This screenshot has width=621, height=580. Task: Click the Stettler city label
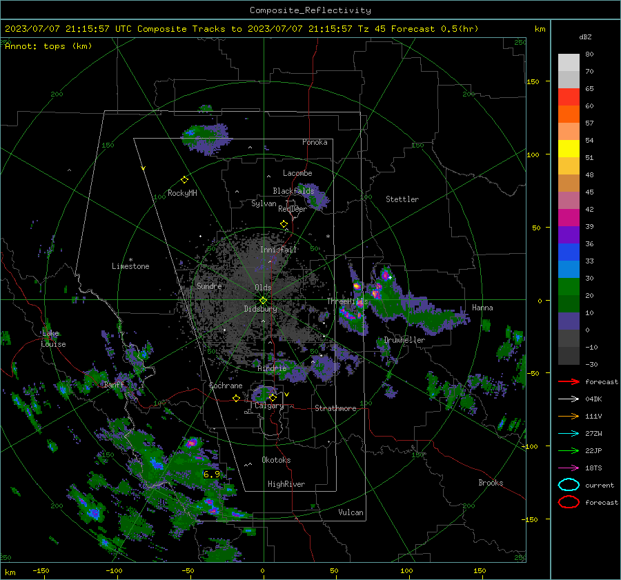pyautogui.click(x=402, y=199)
